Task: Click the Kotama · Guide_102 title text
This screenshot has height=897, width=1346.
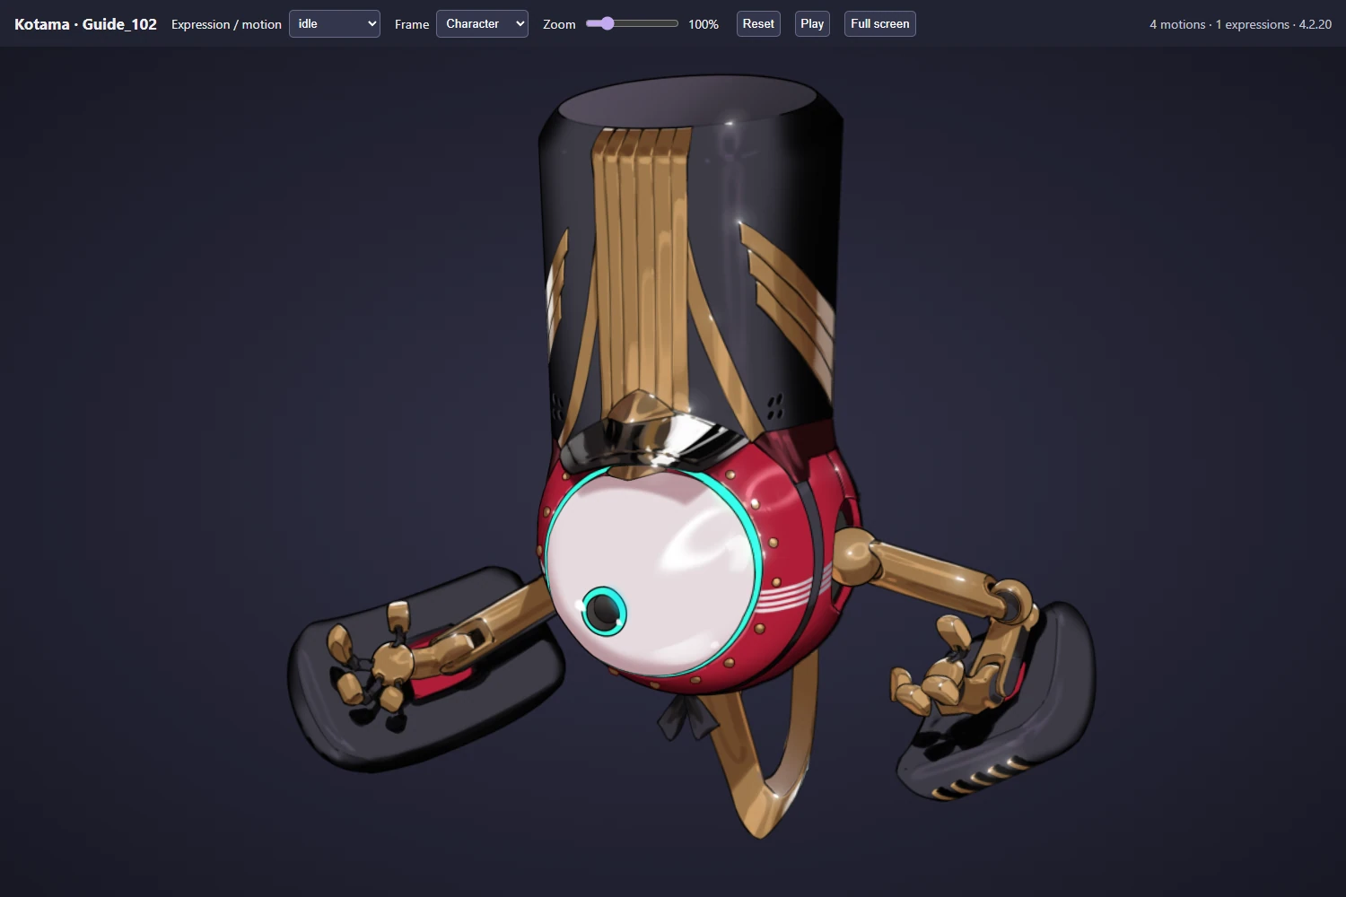Action: (85, 24)
